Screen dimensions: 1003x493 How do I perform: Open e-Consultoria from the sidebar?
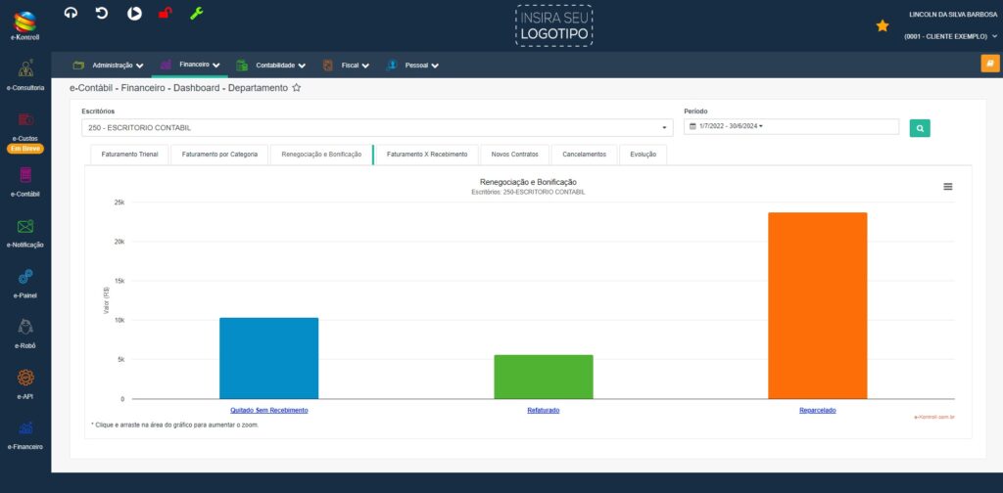coord(25,75)
